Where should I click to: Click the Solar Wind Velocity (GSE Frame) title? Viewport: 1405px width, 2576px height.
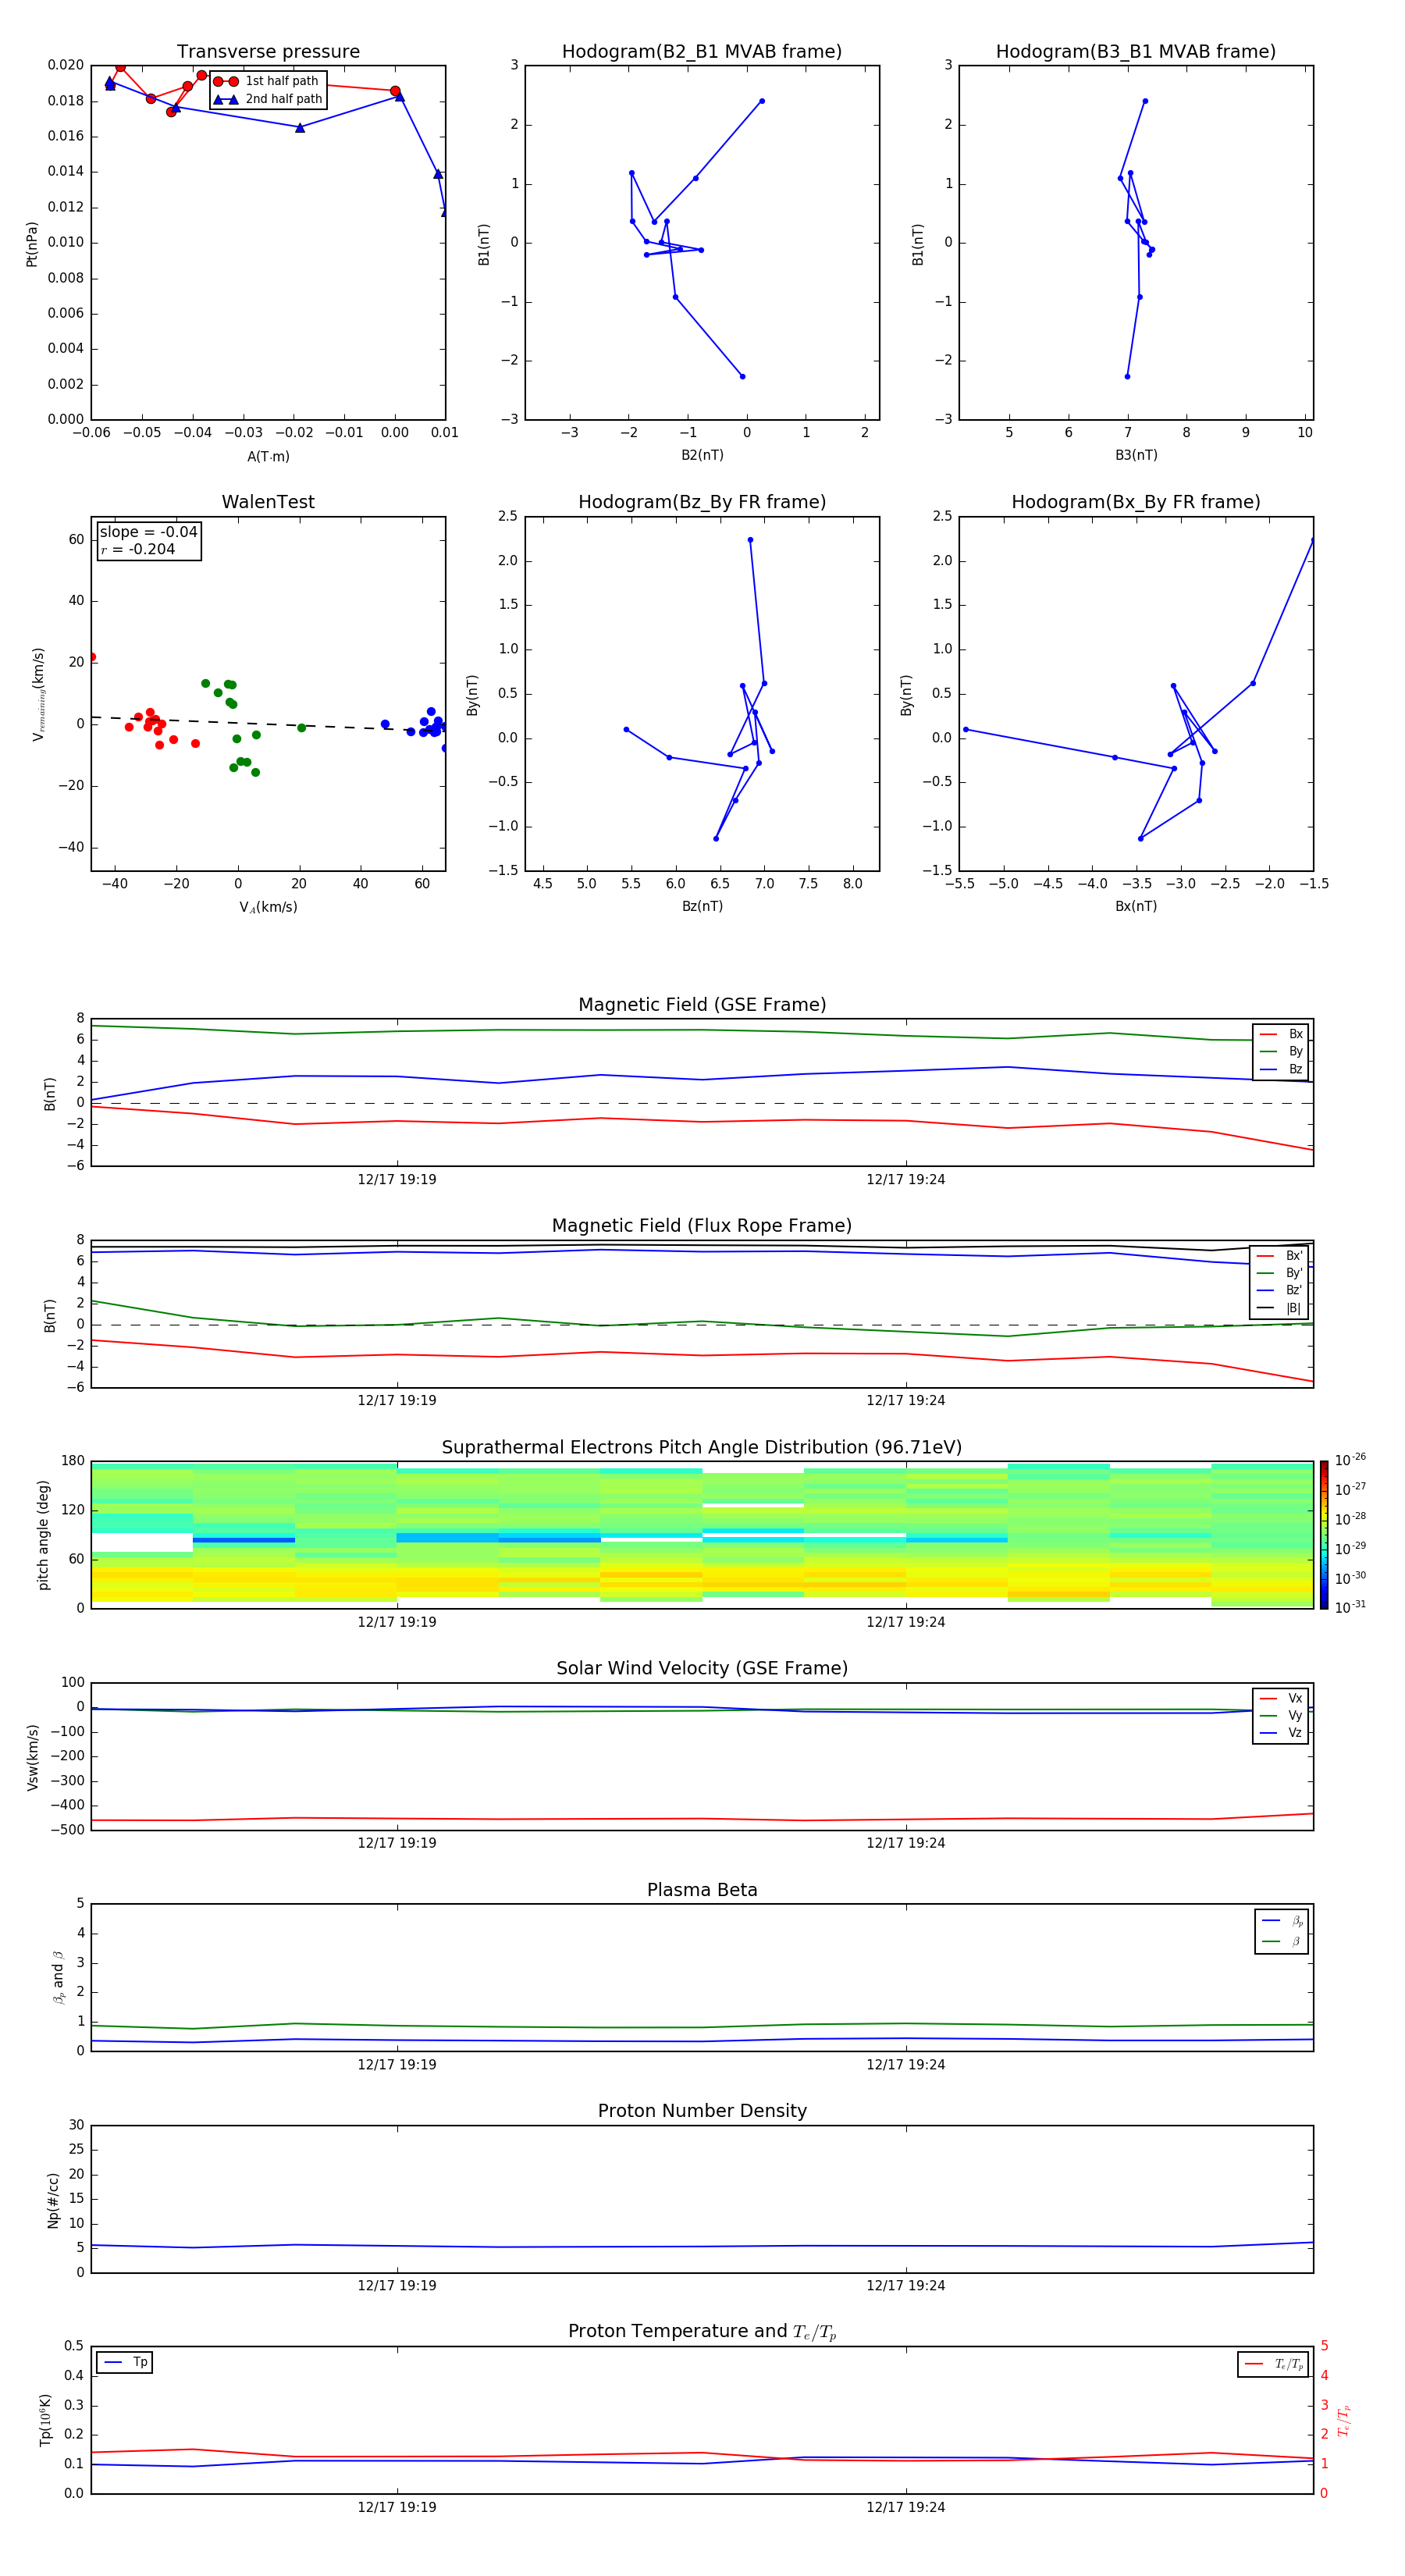coord(702,1669)
